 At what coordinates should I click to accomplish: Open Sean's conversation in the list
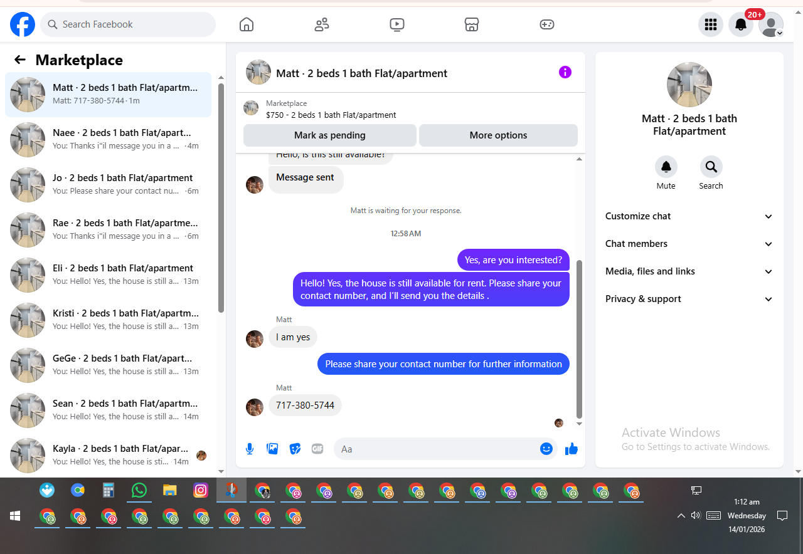click(108, 410)
